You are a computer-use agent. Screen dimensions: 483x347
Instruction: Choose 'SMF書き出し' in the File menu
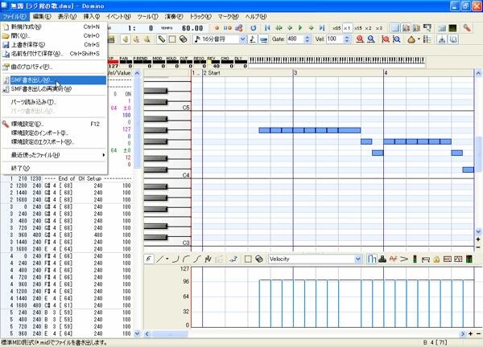tap(54, 80)
